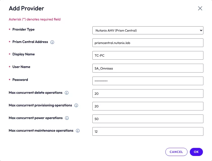The height and width of the screenshot is (161, 212).
Task: Close the Add Provider dialog with X
Action: (200, 8)
